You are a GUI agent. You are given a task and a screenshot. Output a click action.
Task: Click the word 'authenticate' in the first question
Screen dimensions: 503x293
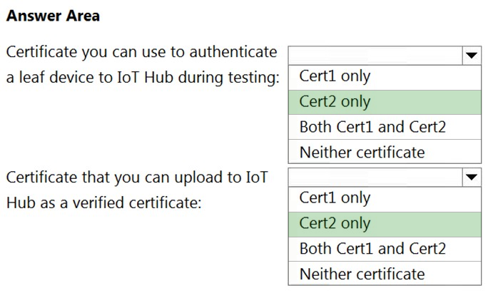[x=233, y=51]
